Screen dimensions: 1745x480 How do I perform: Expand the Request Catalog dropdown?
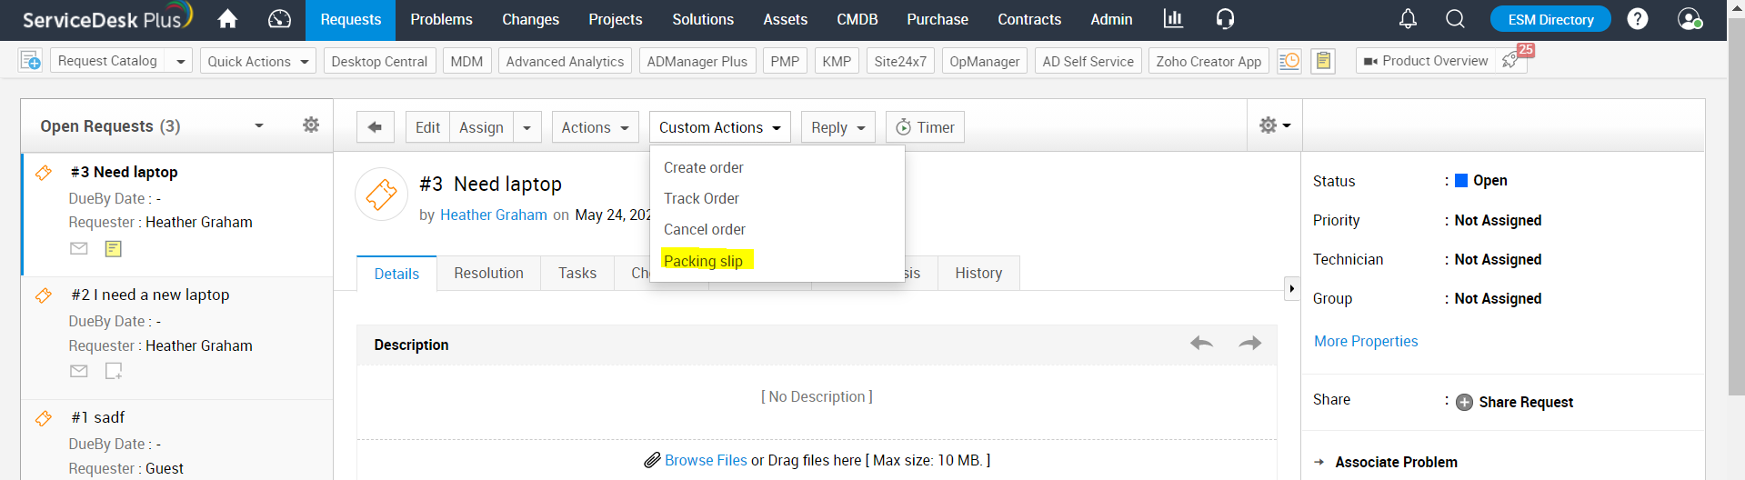[180, 62]
